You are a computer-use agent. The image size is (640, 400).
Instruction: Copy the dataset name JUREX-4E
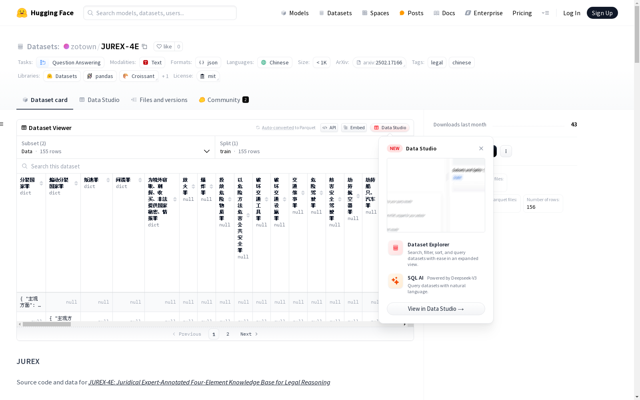145,47
